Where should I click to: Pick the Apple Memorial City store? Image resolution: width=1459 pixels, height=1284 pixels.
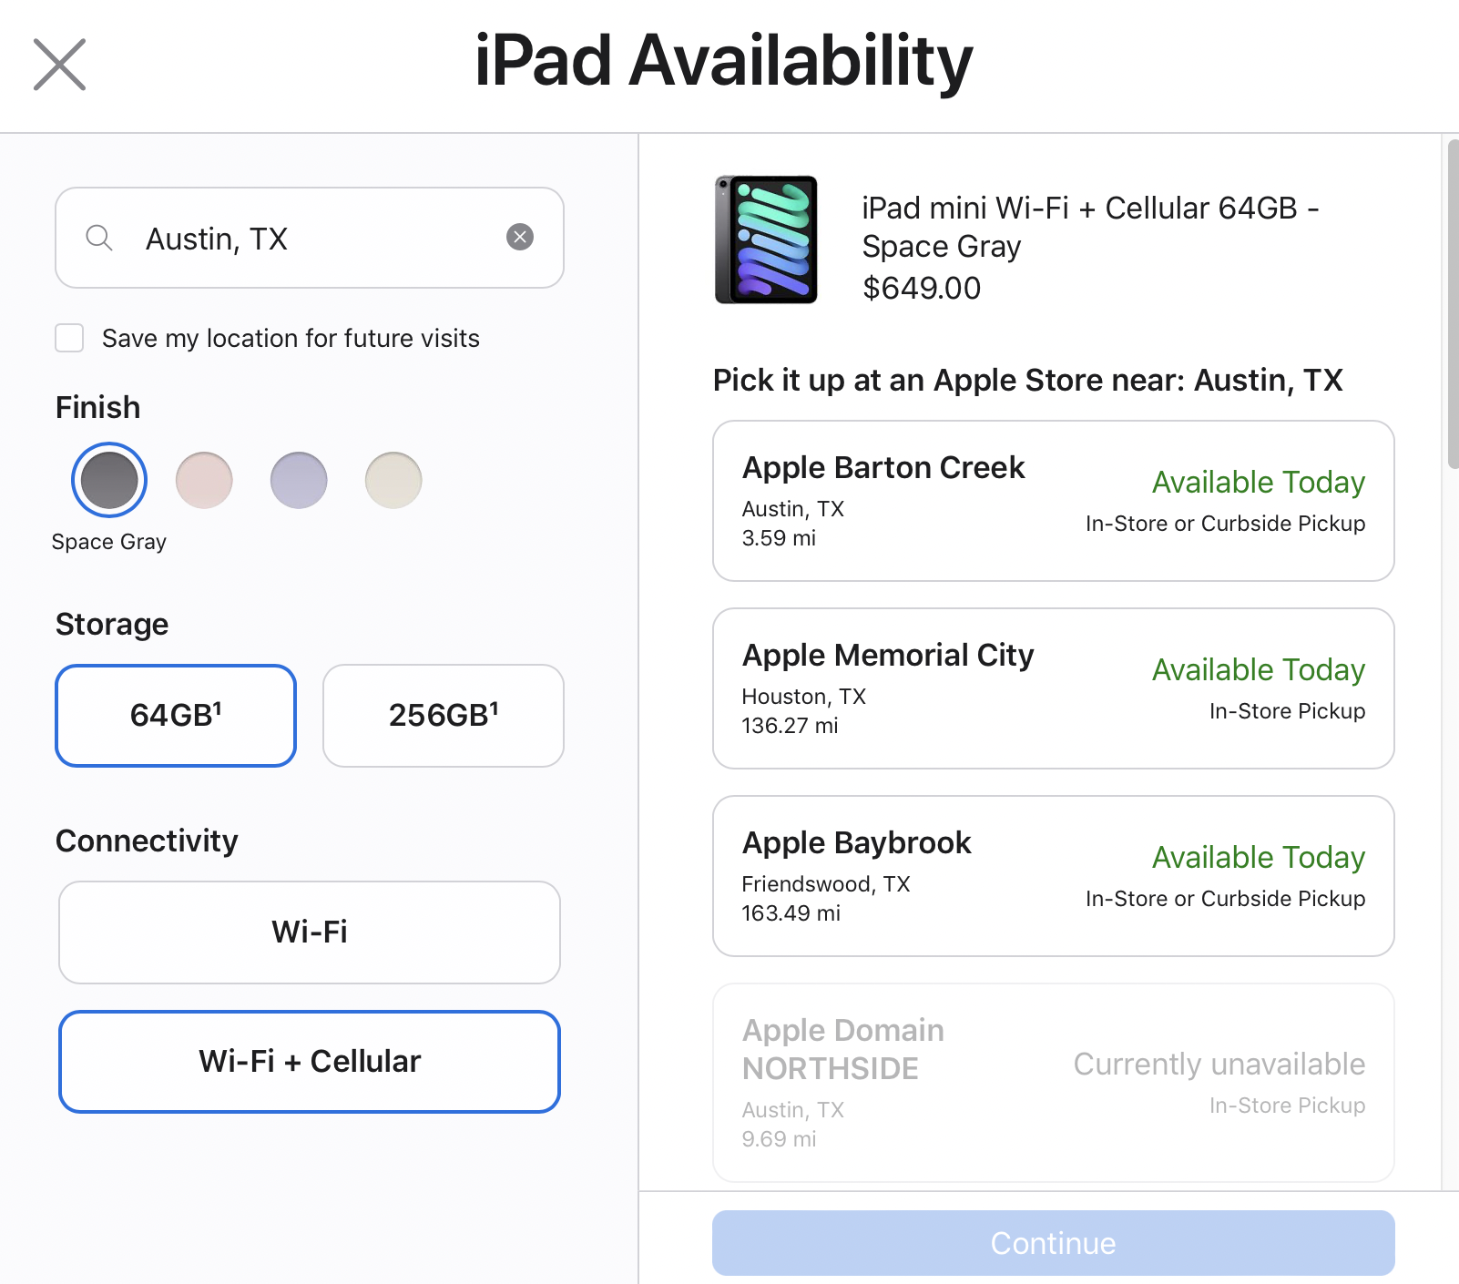1054,688
